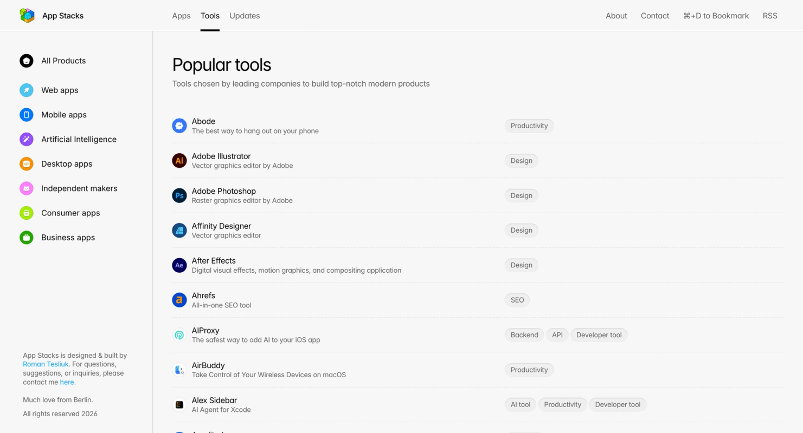Select the Independent makers label
This screenshot has width=803, height=433.
coord(79,188)
